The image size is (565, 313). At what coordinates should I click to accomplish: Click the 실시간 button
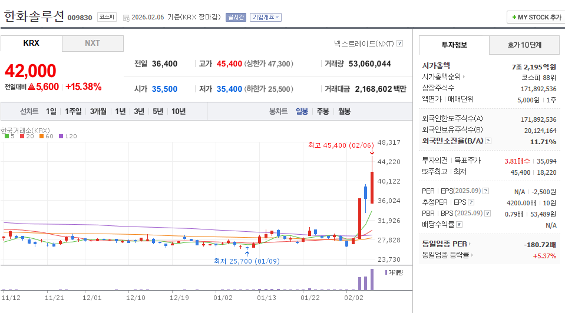236,17
